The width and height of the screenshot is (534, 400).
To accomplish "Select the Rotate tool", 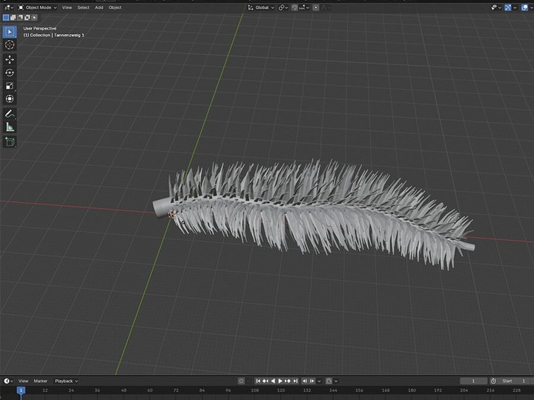I will tap(10, 73).
